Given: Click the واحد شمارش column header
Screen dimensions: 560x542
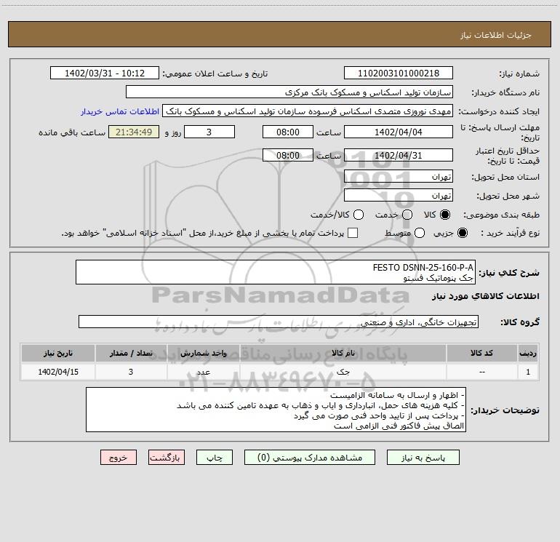Looking at the screenshot, I should click(x=203, y=353).
